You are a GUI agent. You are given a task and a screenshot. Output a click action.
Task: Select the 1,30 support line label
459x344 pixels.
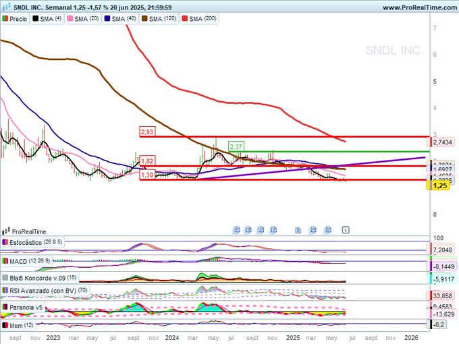coord(147,175)
